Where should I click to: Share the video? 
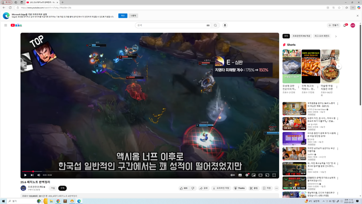click(203, 188)
